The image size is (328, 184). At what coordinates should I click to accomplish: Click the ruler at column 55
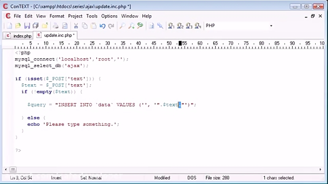click(x=184, y=43)
